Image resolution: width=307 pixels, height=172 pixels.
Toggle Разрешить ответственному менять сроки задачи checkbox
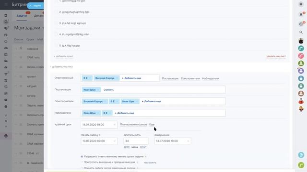(82, 156)
